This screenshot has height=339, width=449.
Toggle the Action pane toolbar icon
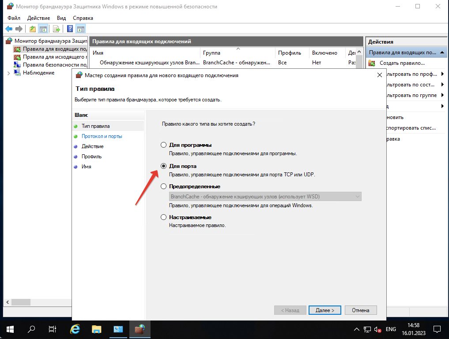click(x=81, y=29)
